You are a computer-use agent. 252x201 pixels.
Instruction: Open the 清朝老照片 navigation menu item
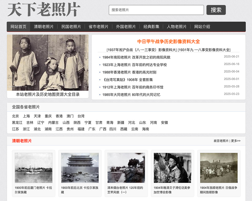pos(44,27)
